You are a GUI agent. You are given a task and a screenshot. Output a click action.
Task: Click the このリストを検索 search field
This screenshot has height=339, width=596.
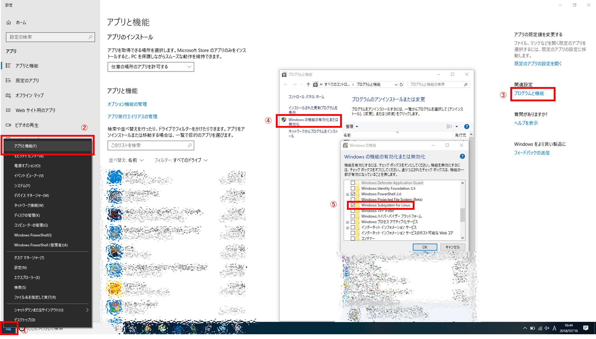151,145
